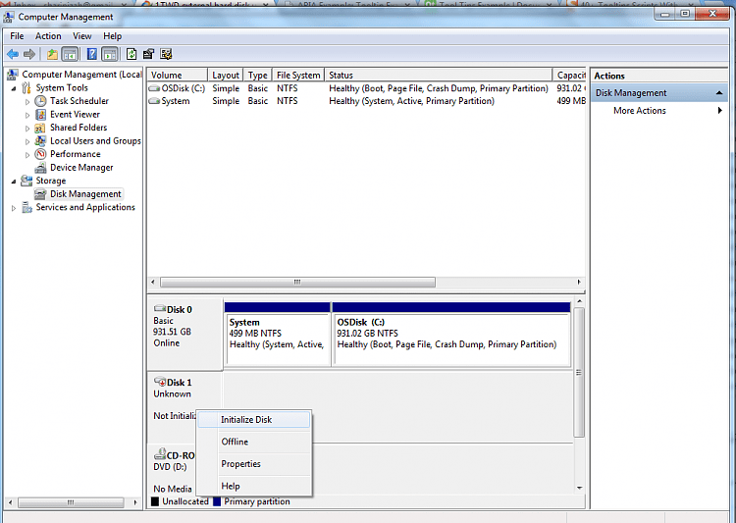The image size is (736, 523).
Task: Click the Properties toolbar icon
Action: pyautogui.click(x=149, y=55)
